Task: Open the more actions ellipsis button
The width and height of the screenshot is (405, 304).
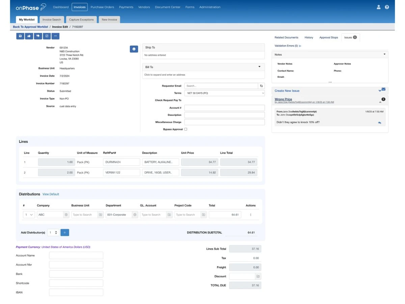Action: click(x=55, y=36)
